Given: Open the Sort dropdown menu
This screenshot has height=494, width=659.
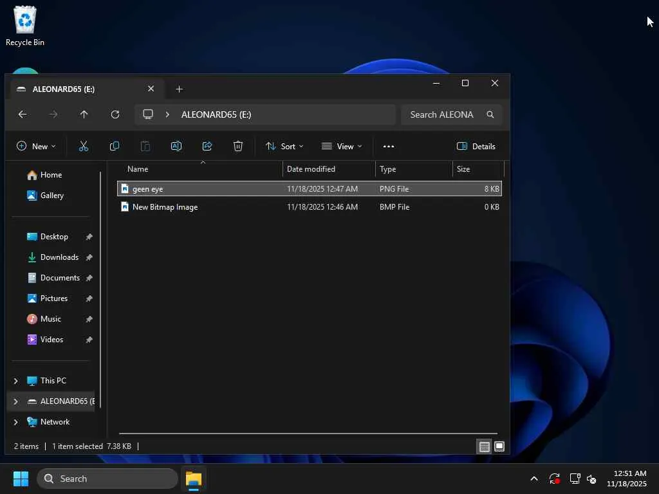Looking at the screenshot, I should point(284,147).
